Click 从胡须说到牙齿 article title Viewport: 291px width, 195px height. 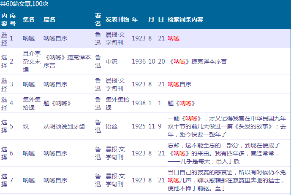point(64,126)
